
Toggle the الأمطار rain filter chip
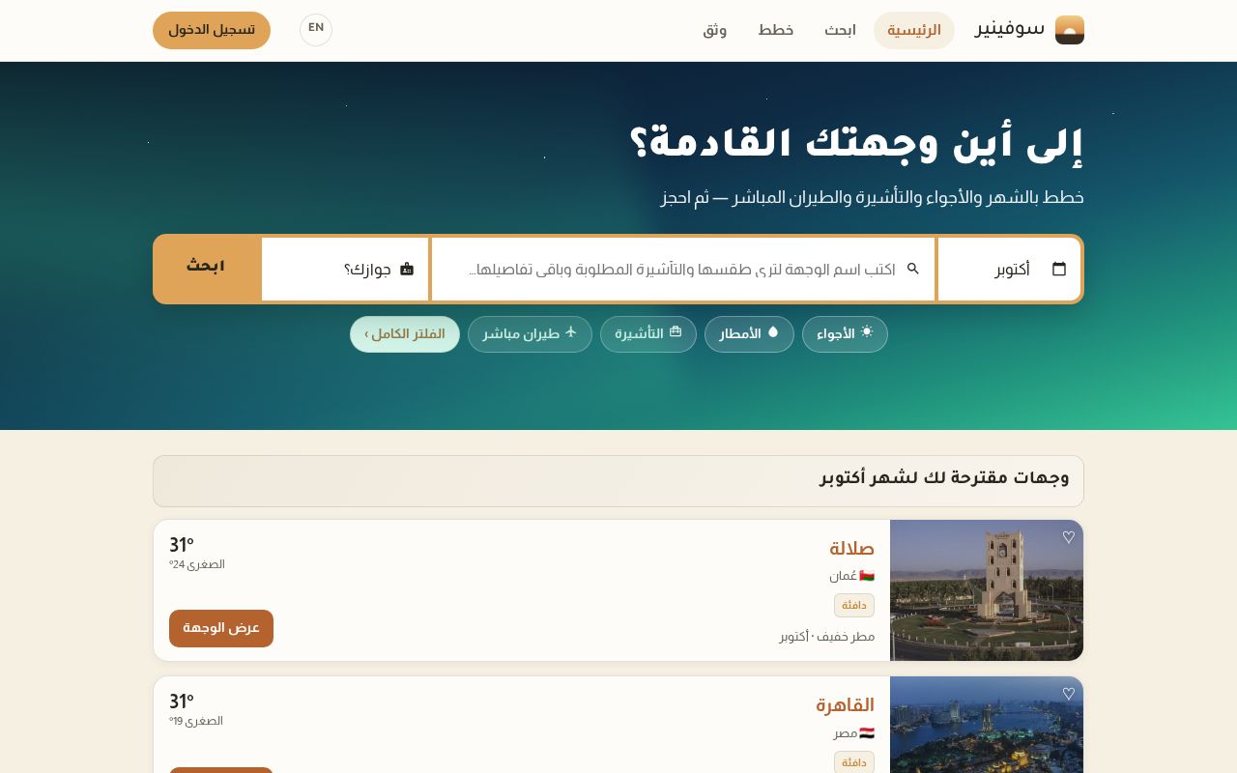pyautogui.click(x=749, y=334)
